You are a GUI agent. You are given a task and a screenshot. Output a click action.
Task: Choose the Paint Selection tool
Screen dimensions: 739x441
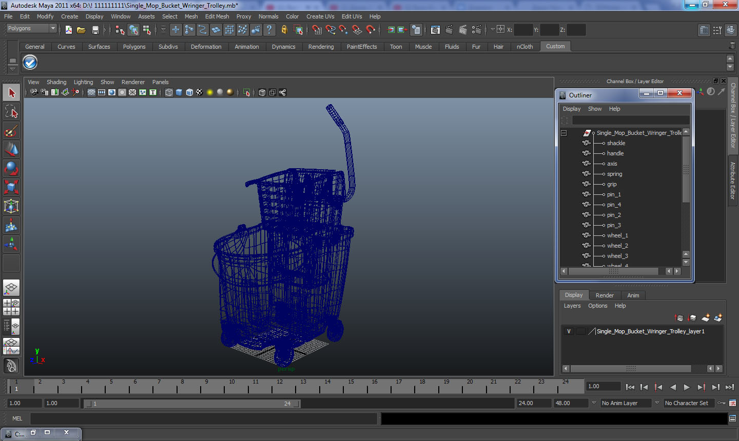11,131
